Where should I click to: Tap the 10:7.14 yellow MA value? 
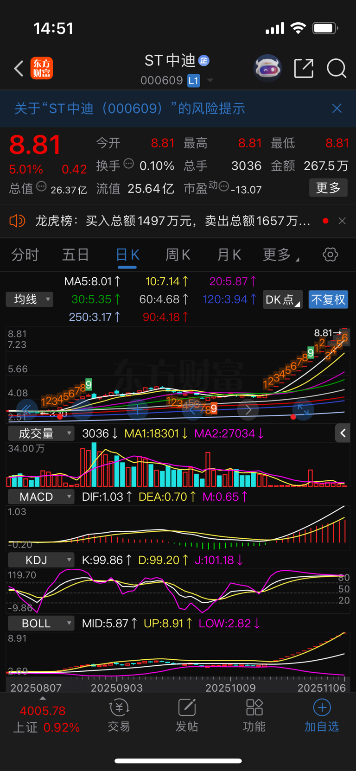pos(167,281)
